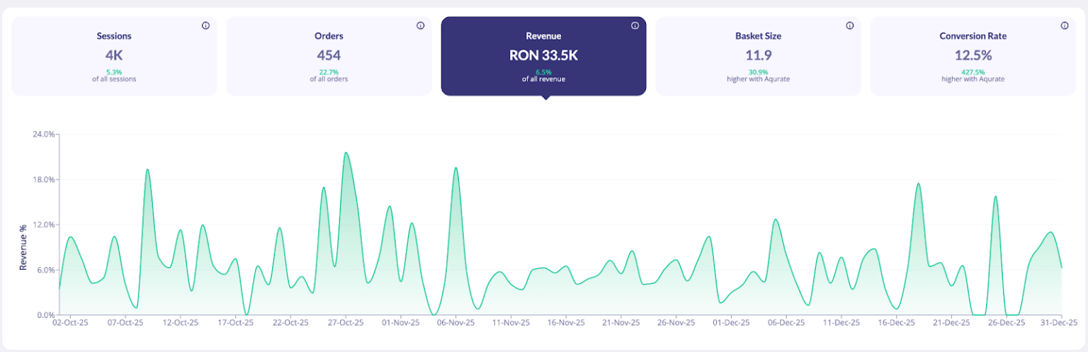Click the 31-Dec-25 x-axis date label
Image resolution: width=1088 pixels, height=352 pixels.
pos(1055,322)
